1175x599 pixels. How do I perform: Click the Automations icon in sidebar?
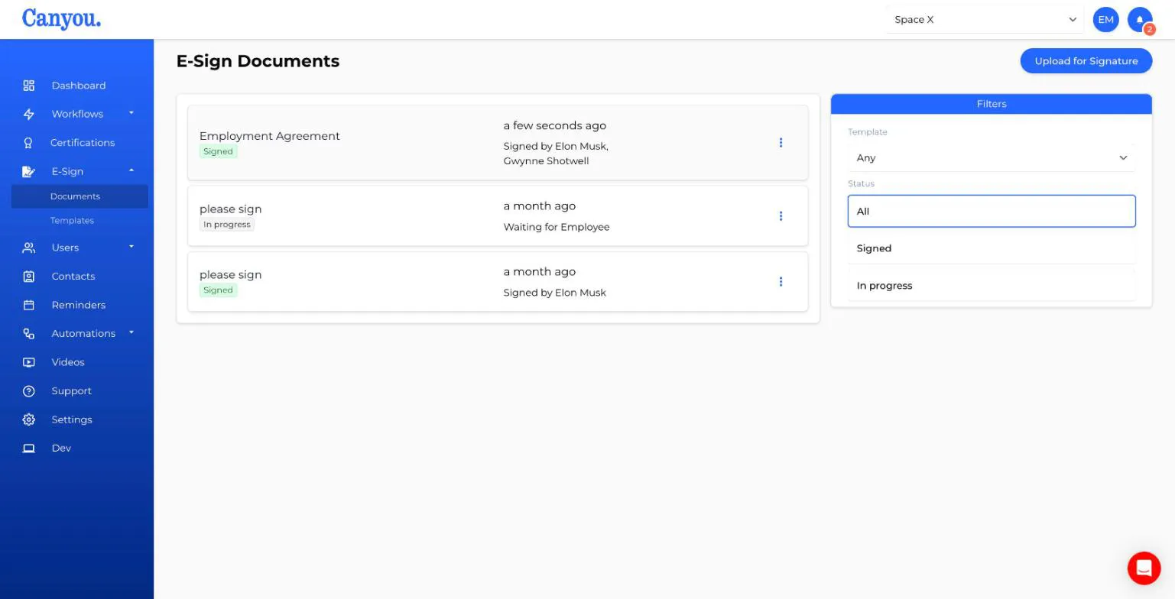pyautogui.click(x=29, y=334)
